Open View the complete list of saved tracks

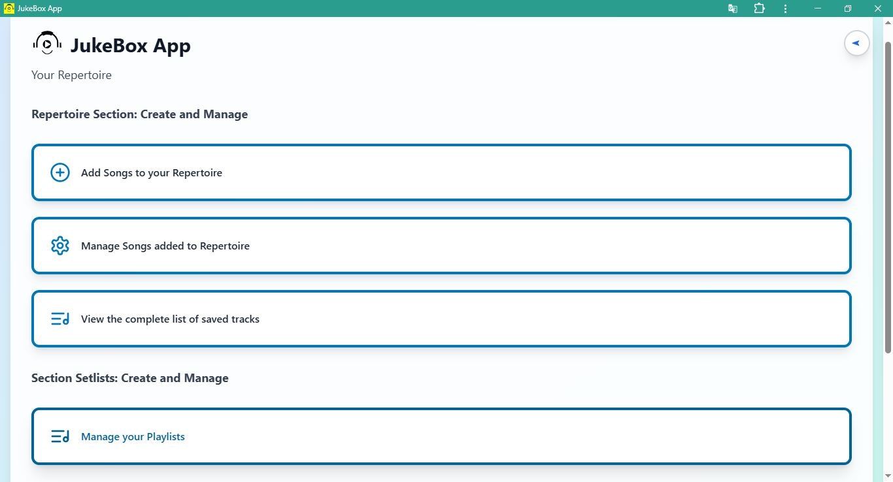pos(441,319)
